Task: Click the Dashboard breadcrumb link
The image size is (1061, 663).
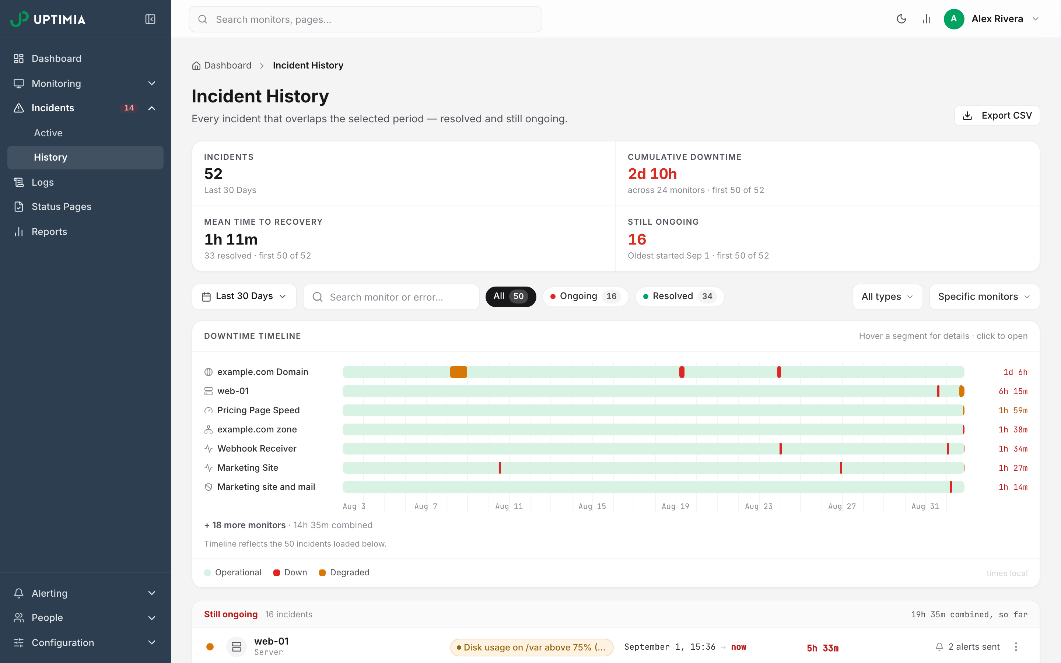Action: (228, 65)
